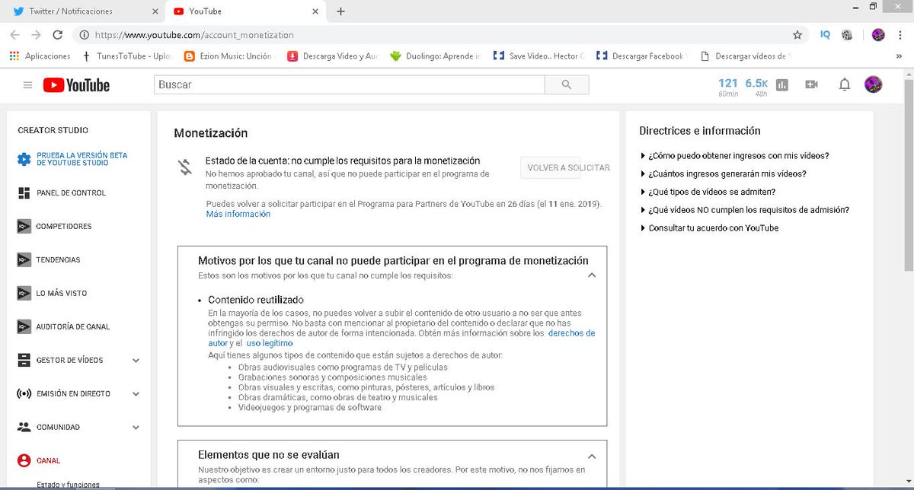Expand ¿Qué tipos de vídeos se admiten?
914x490 pixels.
[x=708, y=192]
